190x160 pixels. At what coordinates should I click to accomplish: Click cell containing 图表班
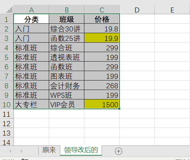click(x=67, y=76)
